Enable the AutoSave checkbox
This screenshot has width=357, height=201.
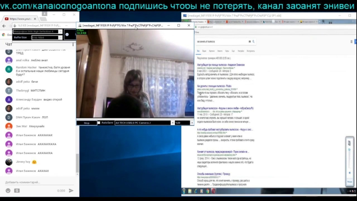(x=99, y=123)
